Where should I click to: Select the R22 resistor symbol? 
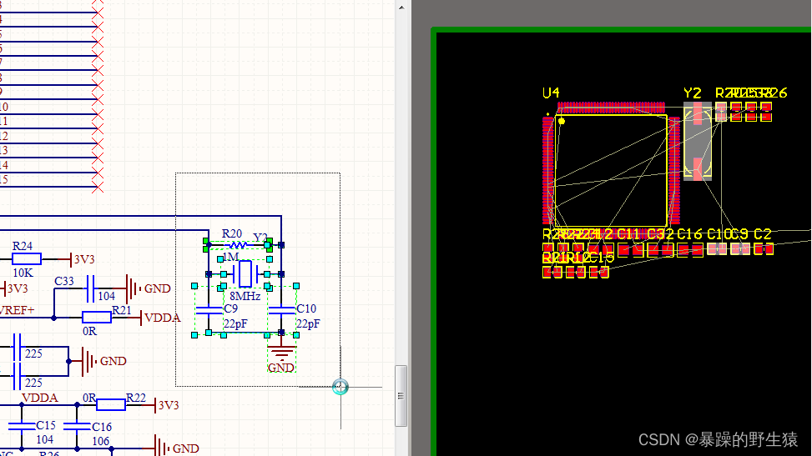coord(110,405)
